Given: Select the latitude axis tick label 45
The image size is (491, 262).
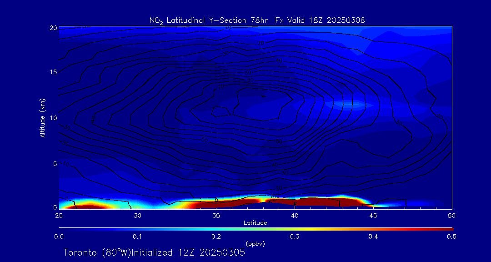Looking at the screenshot, I should (x=373, y=215).
